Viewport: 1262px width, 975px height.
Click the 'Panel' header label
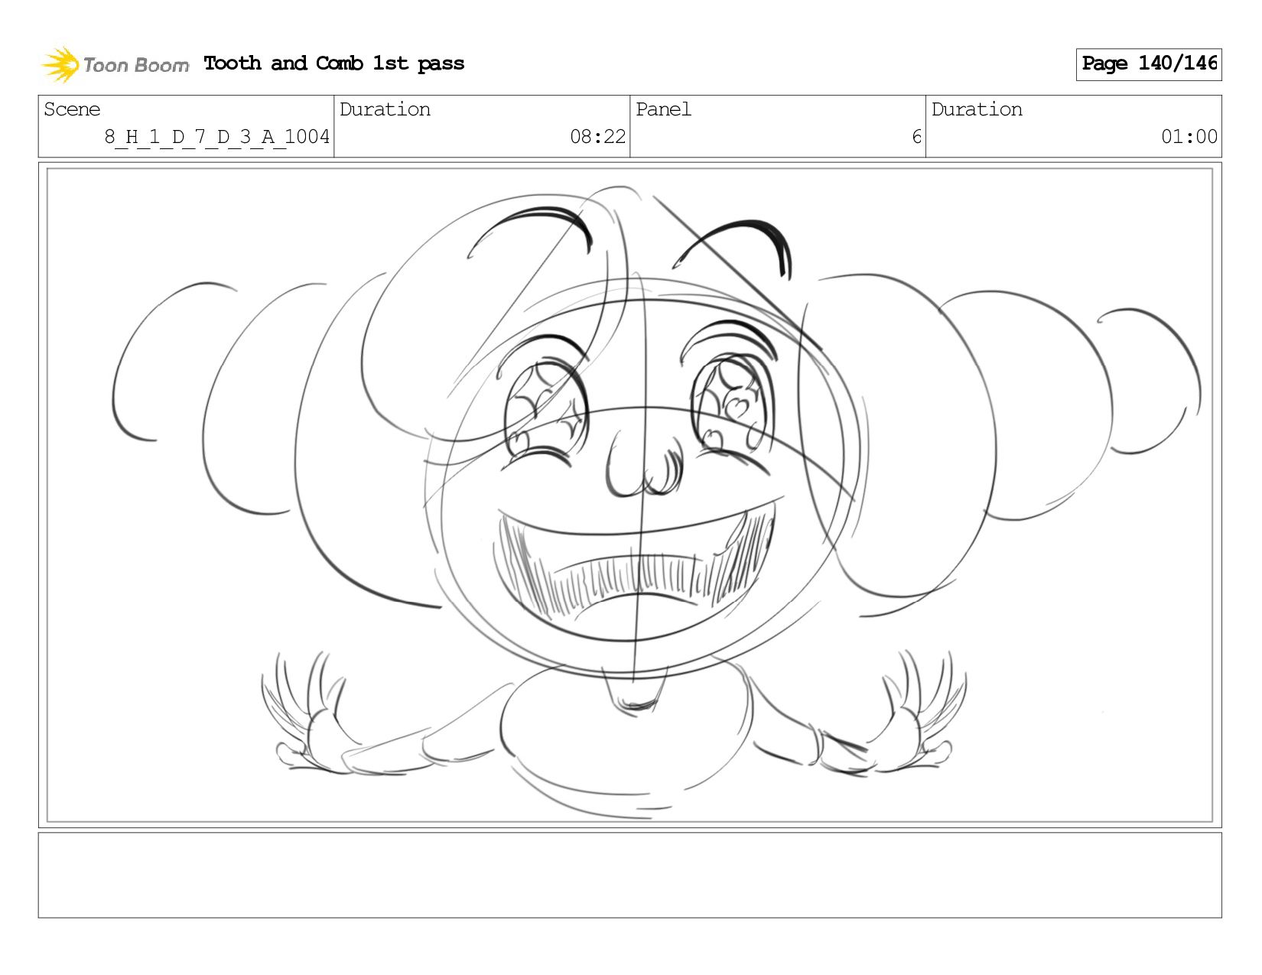pos(663,109)
